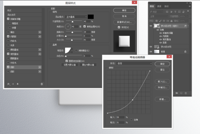Collapse the effects list of the selected shape layer

coord(188,26)
